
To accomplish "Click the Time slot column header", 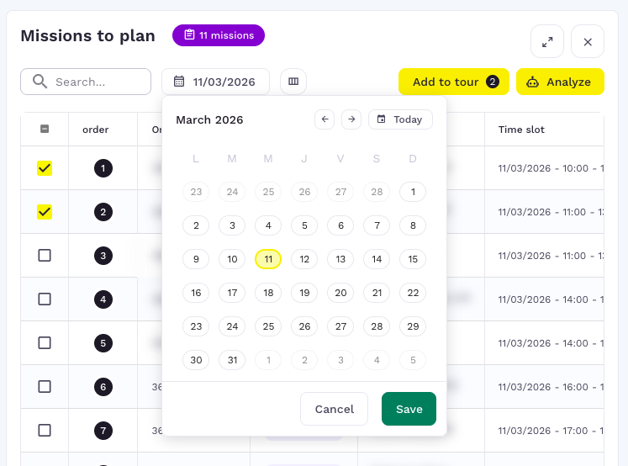I will click(521, 130).
